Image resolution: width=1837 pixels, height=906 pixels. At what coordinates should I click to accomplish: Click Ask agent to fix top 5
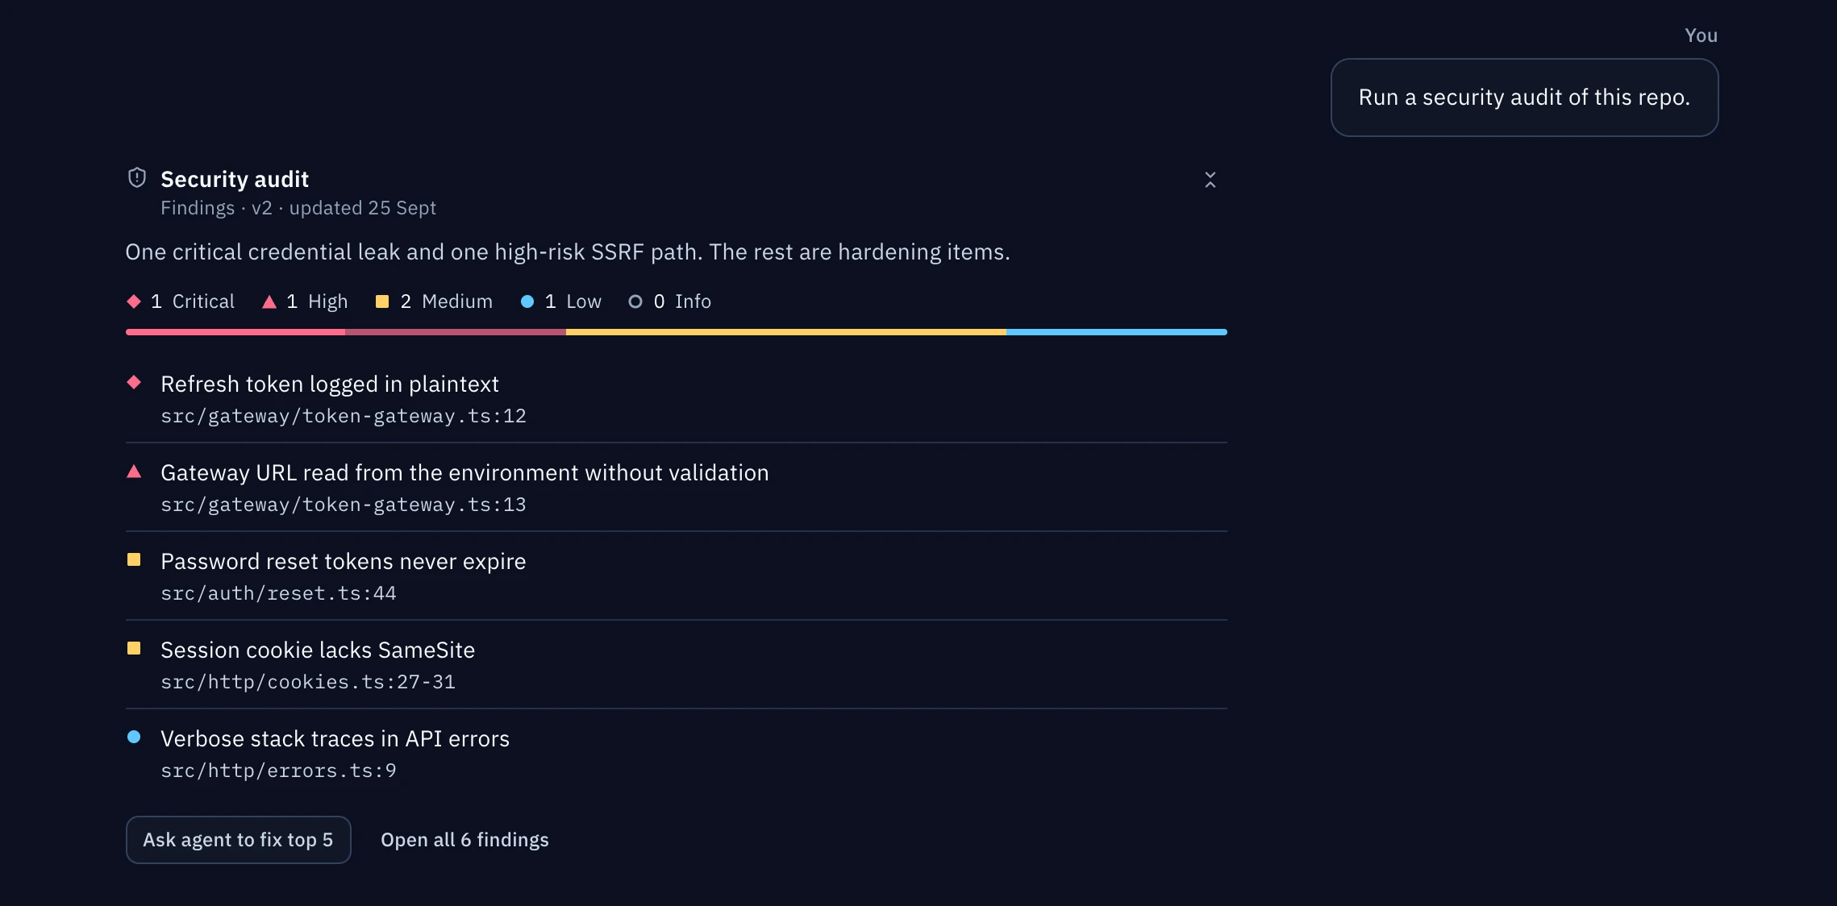[238, 840]
